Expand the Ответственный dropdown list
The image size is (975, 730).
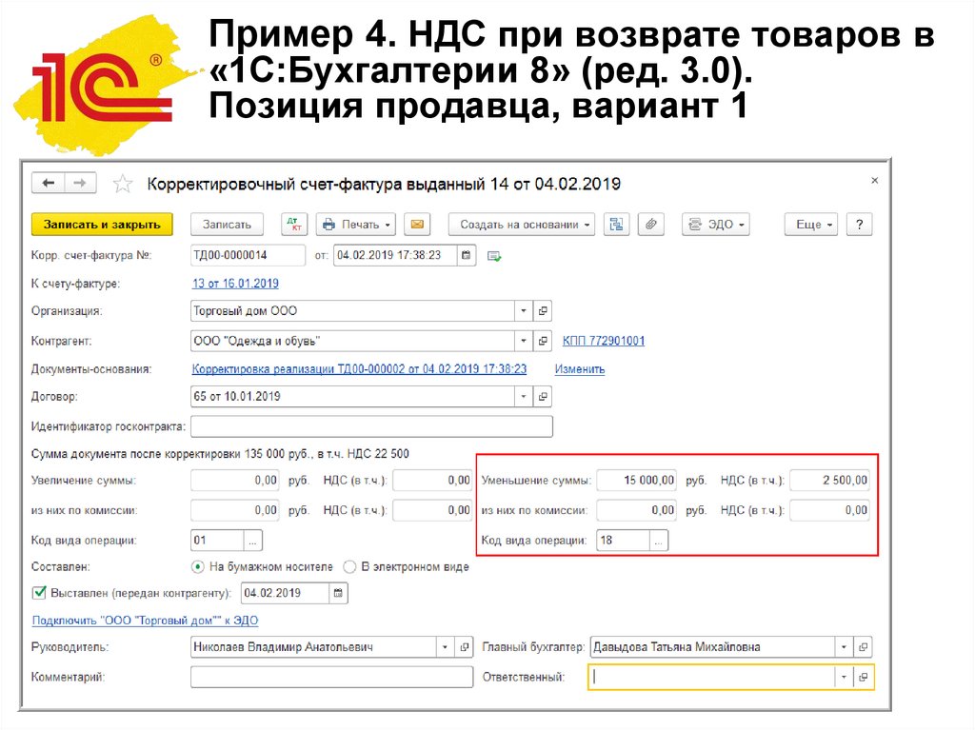coord(844,677)
